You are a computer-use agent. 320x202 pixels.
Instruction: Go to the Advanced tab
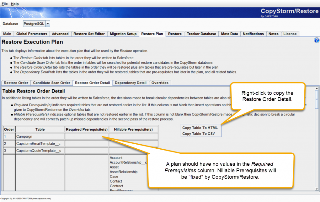pyautogui.click(x=60, y=34)
